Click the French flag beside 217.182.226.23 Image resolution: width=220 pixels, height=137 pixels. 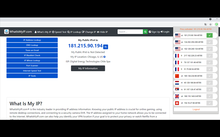[x=177, y=55]
